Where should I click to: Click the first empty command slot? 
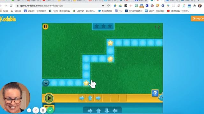point(106,98)
